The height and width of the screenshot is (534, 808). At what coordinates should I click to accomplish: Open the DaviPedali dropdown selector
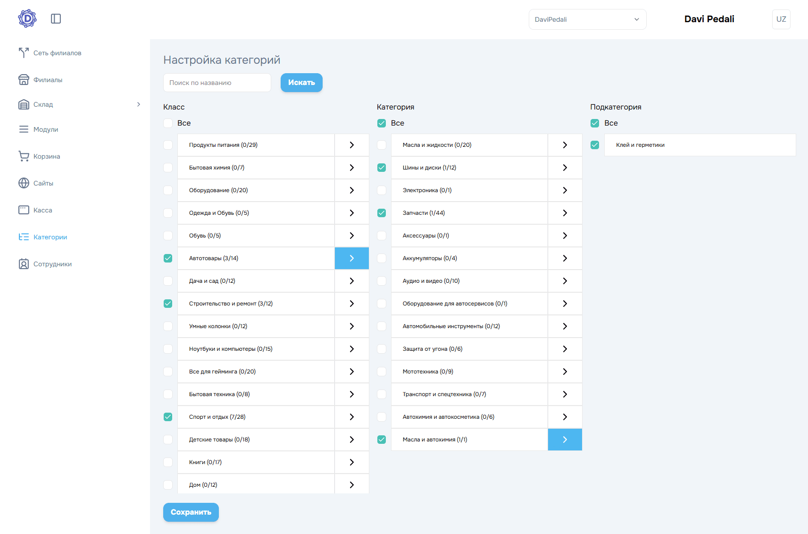pyautogui.click(x=587, y=19)
